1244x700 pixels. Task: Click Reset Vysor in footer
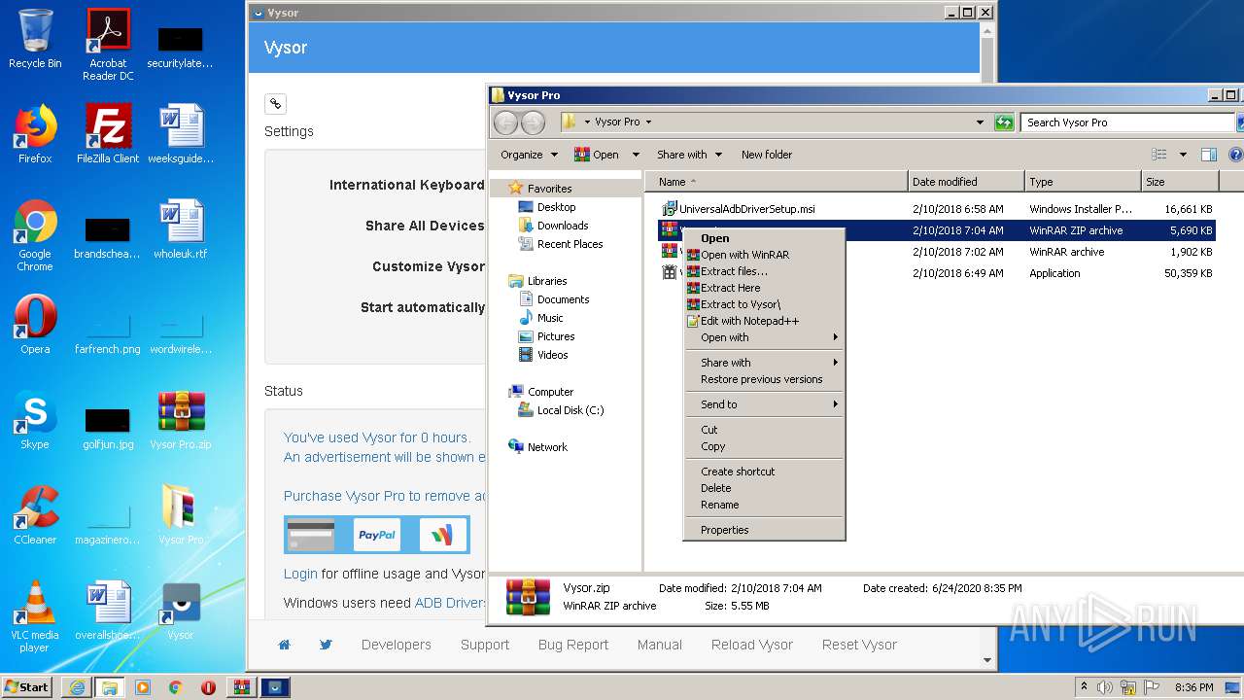859,645
